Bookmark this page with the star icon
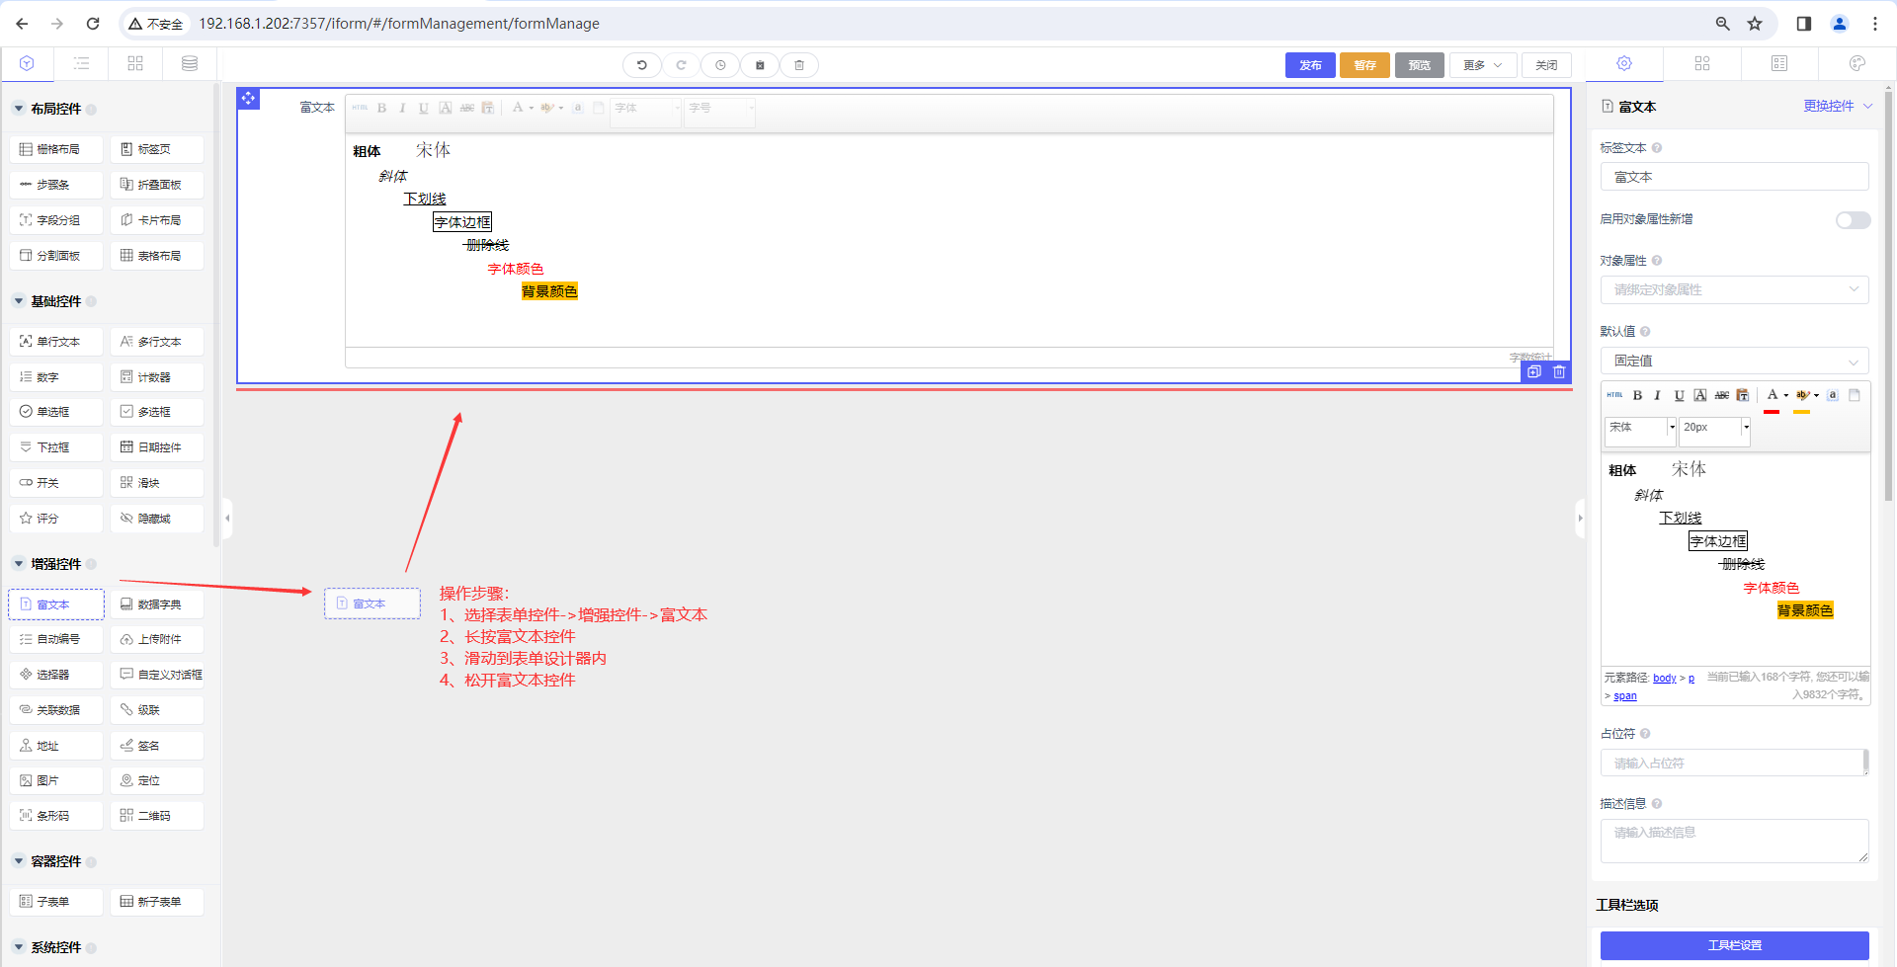Screen dimensions: 1897x967 coord(1755,24)
